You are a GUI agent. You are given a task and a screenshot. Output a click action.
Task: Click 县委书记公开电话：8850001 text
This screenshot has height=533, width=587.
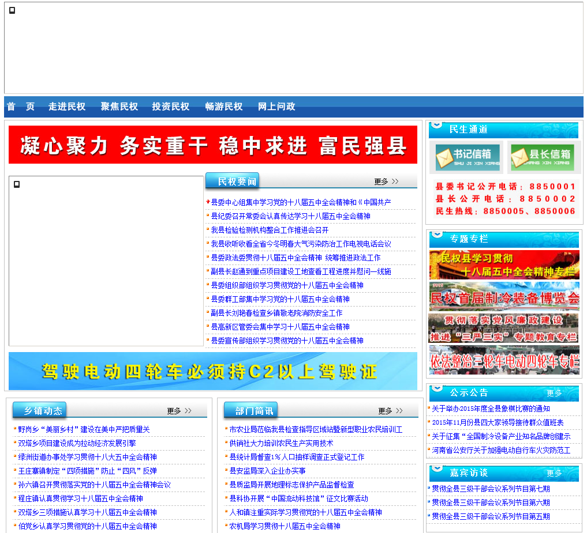(x=506, y=187)
